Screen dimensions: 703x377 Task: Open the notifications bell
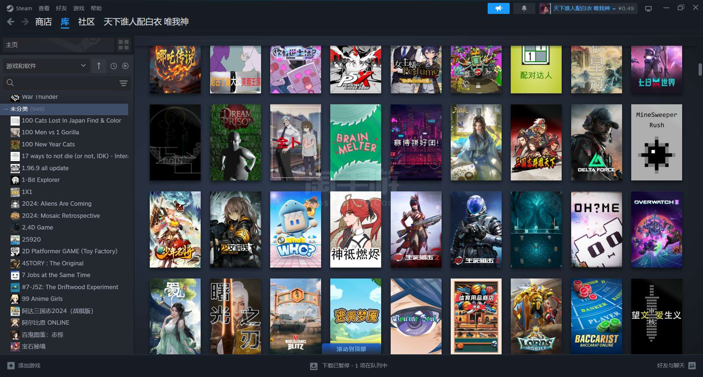pos(524,8)
